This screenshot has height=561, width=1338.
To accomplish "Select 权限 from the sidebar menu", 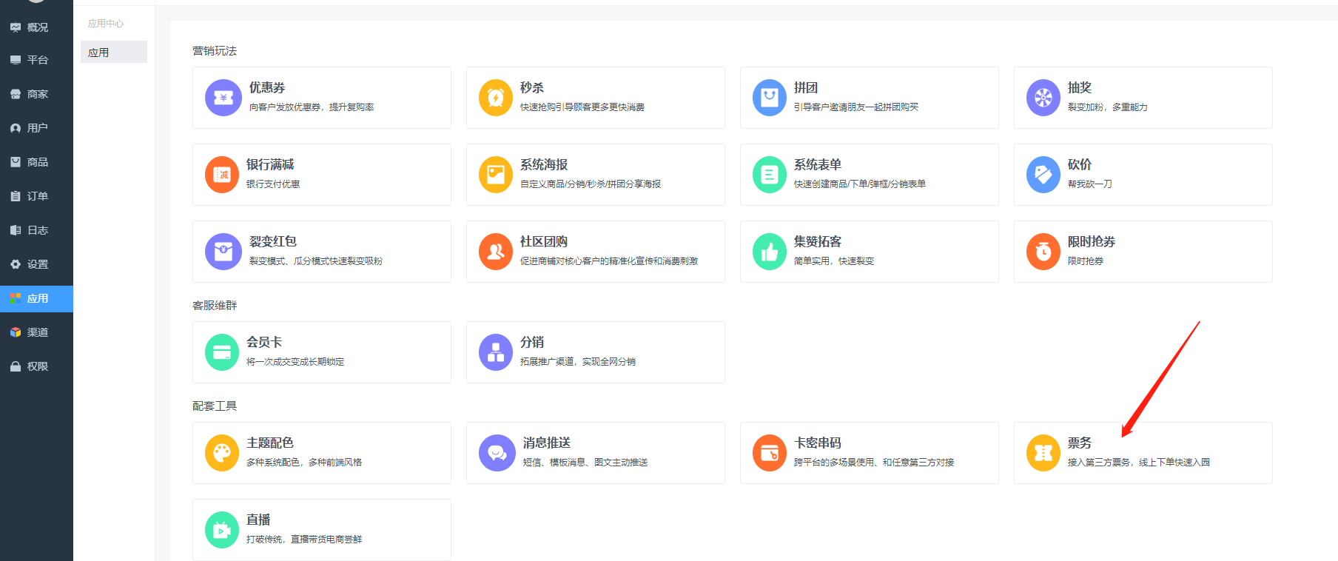I will tap(37, 366).
